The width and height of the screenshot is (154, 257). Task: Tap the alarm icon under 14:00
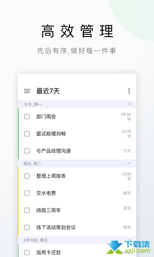click(129, 179)
